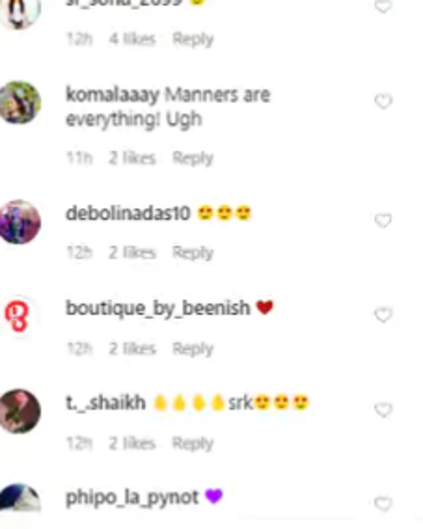Tap heart beside phipo_la_pynot comment

click(x=383, y=504)
